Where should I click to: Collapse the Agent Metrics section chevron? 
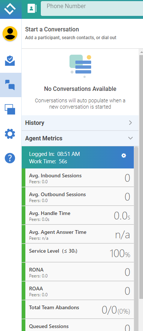(x=131, y=138)
